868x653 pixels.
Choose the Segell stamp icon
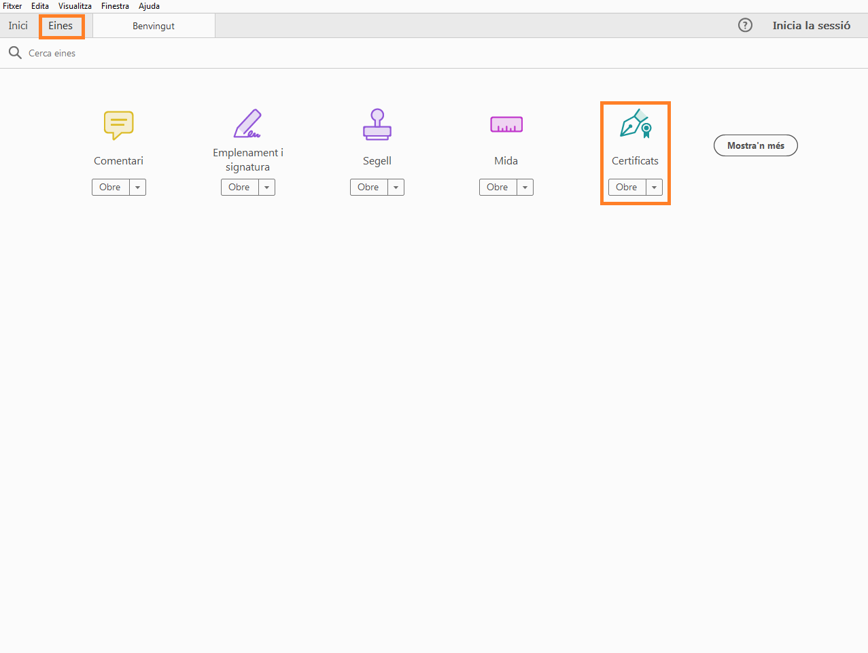[x=377, y=124]
